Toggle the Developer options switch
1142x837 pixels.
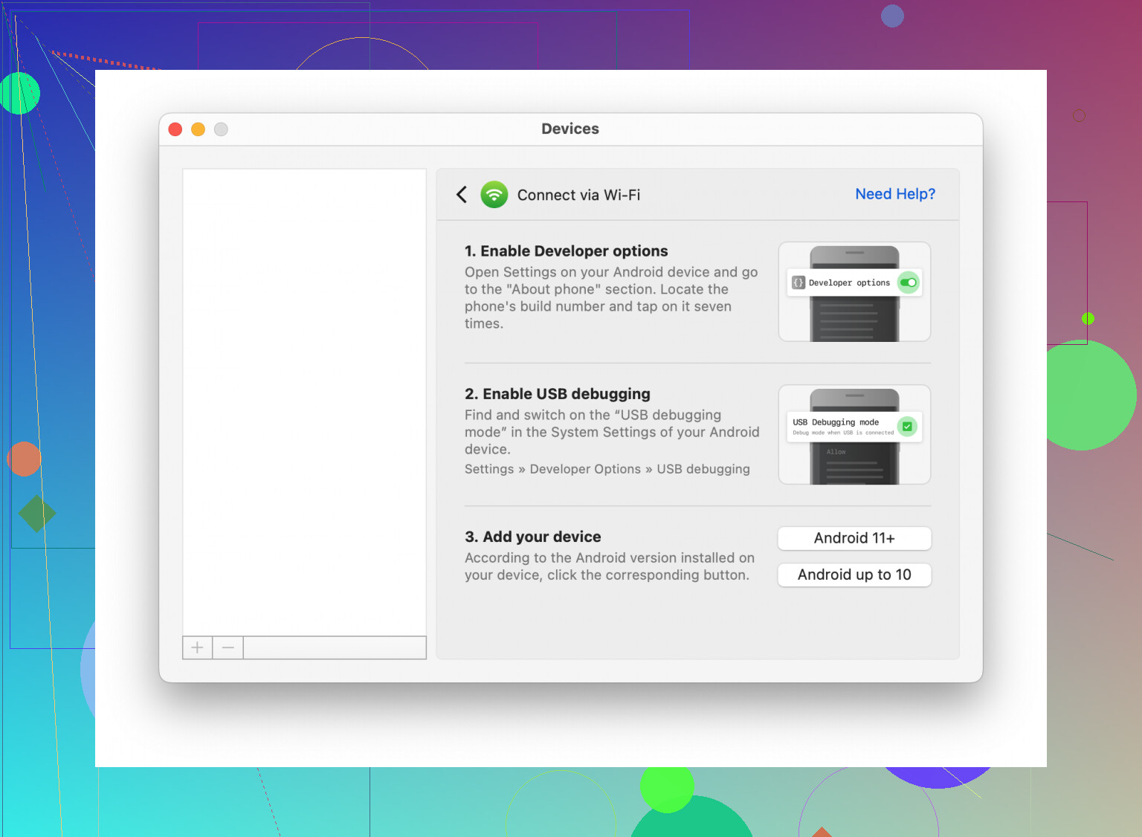[908, 282]
